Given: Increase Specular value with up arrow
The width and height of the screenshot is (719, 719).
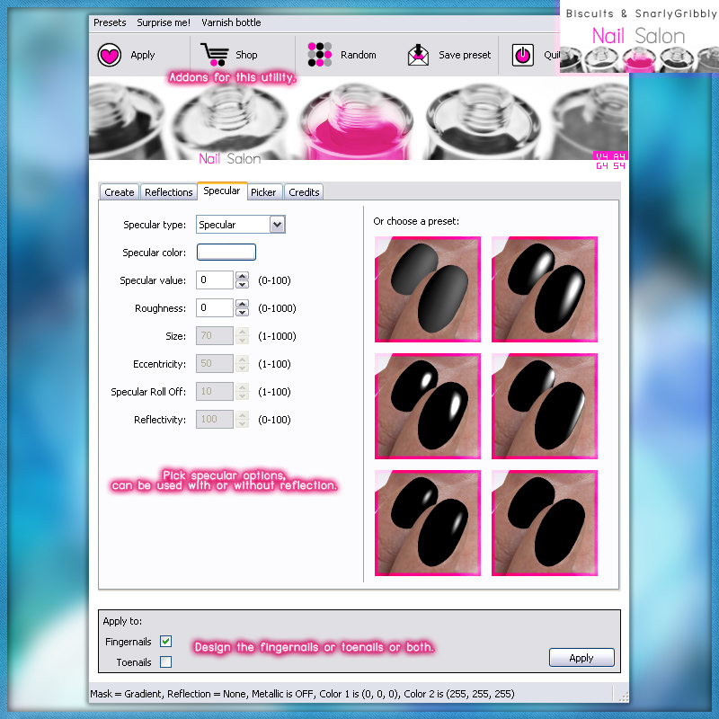Looking at the screenshot, I should (242, 276).
